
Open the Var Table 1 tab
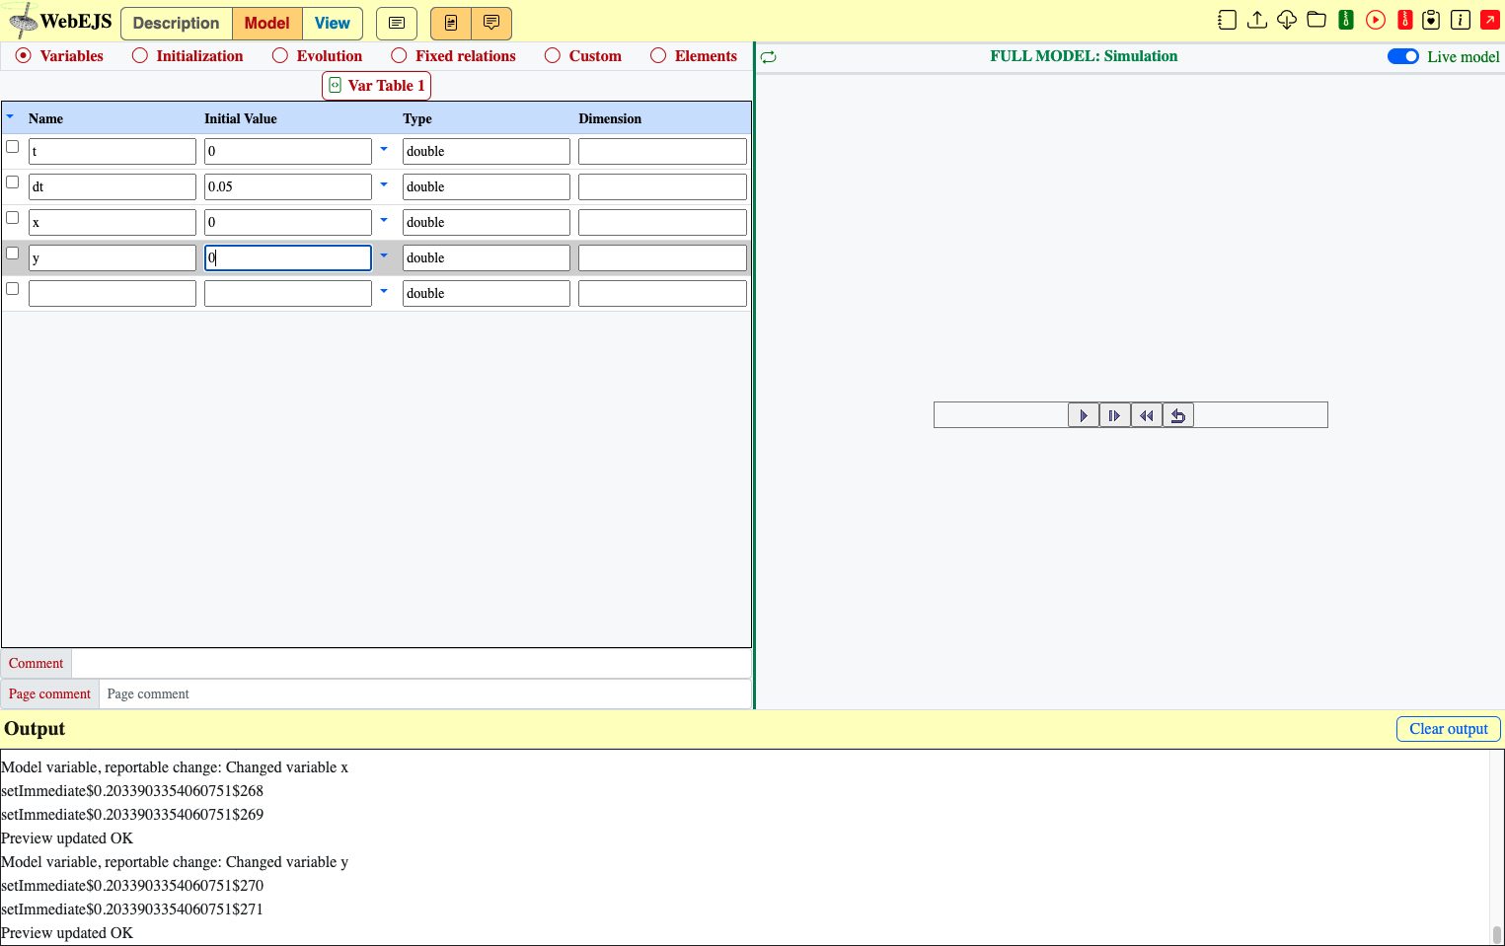coord(377,85)
